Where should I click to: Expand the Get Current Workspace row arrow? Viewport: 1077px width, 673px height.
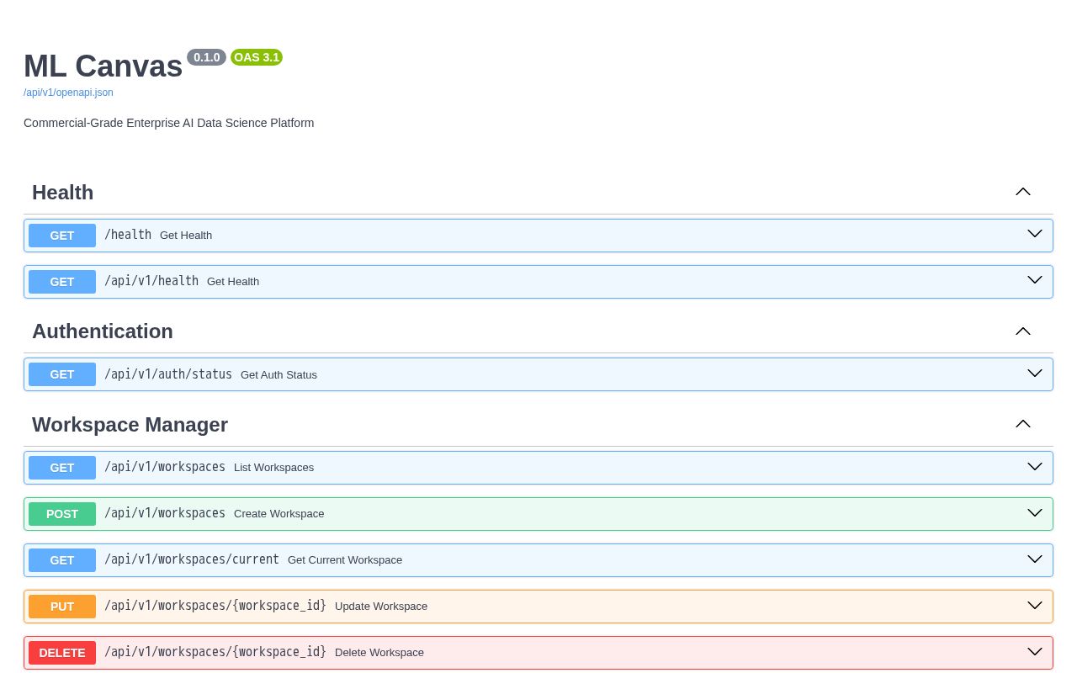click(1035, 559)
